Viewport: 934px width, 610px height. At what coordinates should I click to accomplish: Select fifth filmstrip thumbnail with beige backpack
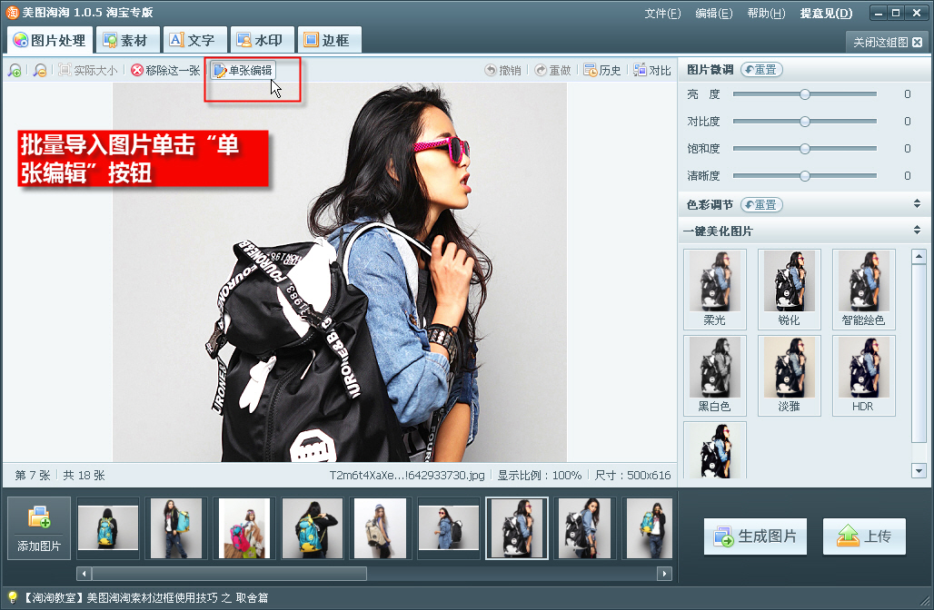click(x=381, y=528)
